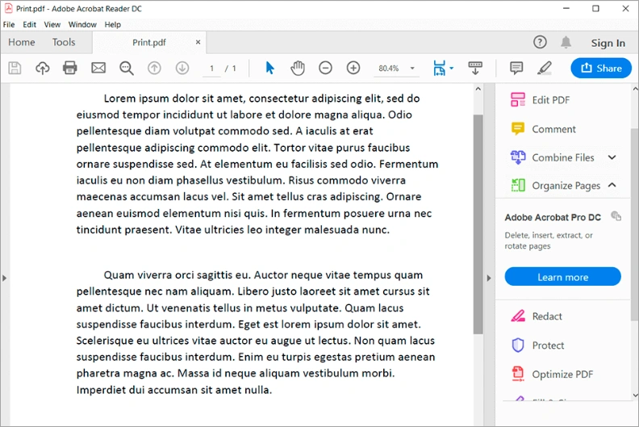This screenshot has width=639, height=427.
Task: Activate the Hand pan tool
Action: [x=298, y=68]
